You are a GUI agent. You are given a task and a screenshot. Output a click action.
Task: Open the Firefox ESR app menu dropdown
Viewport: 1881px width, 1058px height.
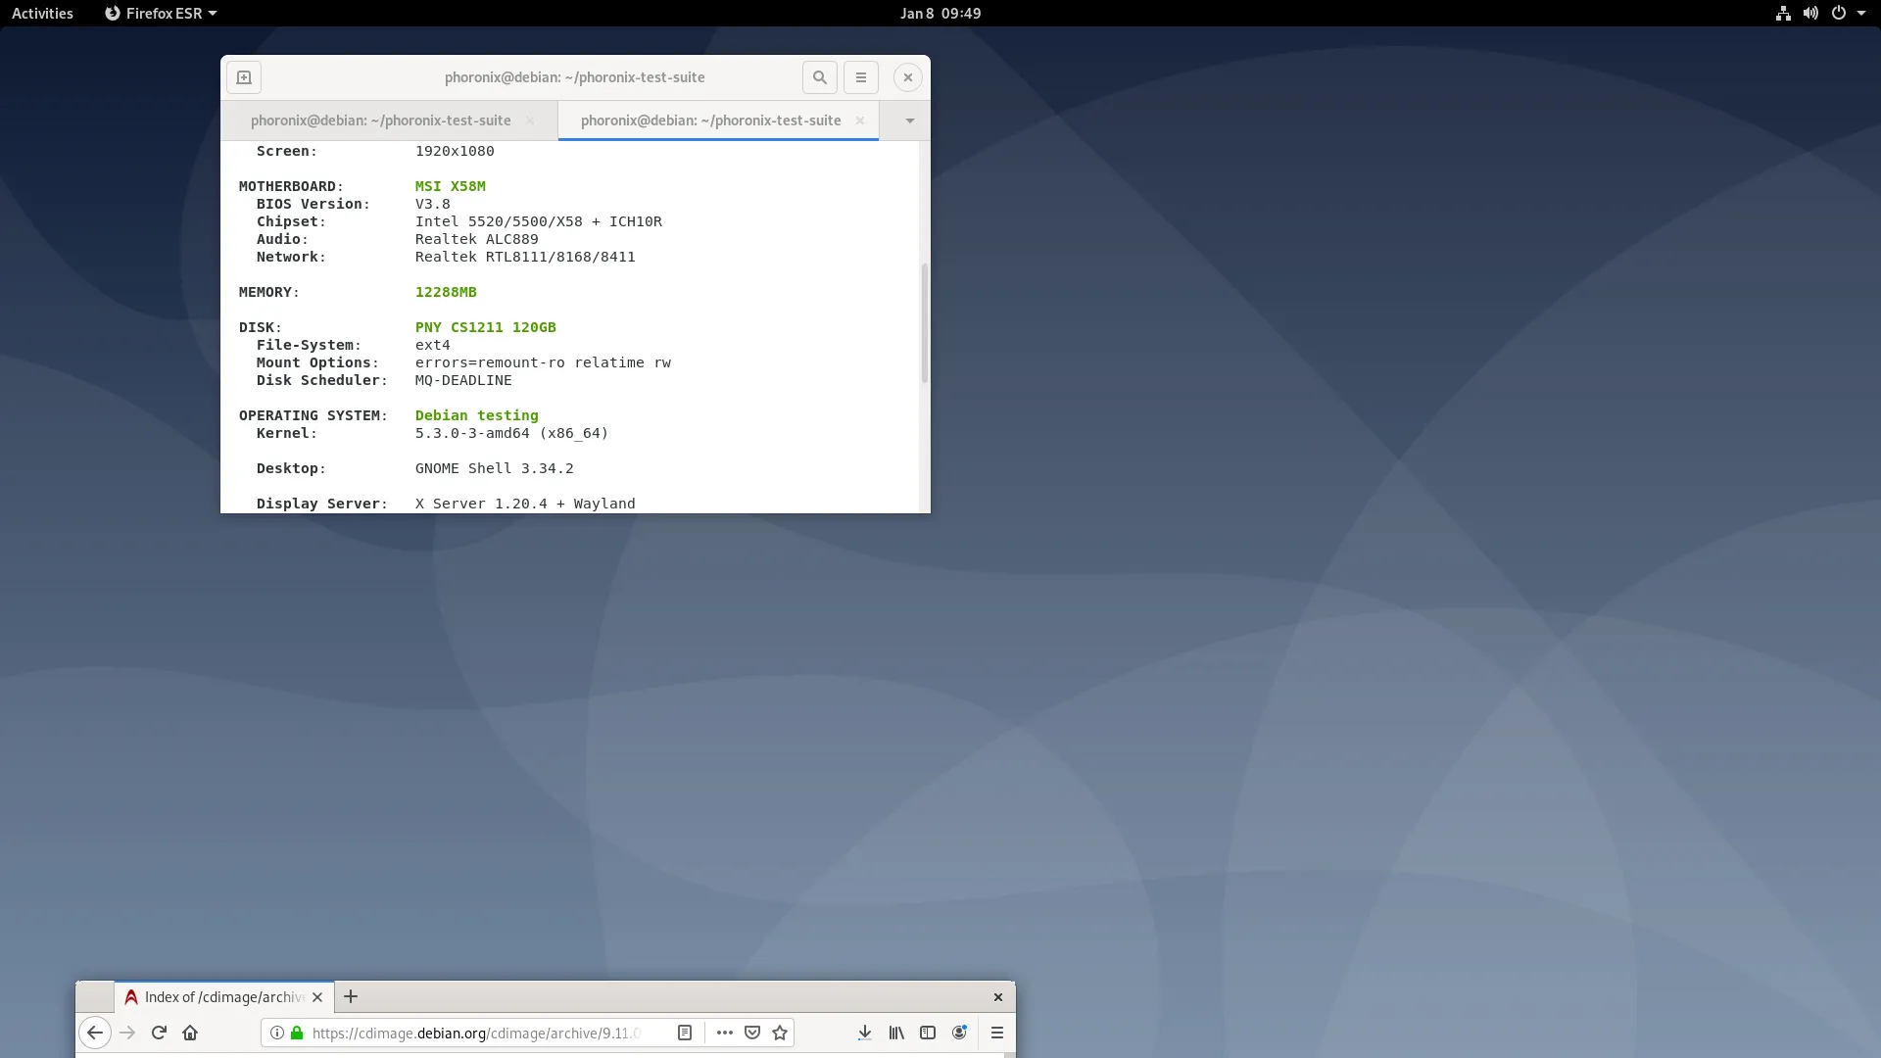tap(162, 13)
